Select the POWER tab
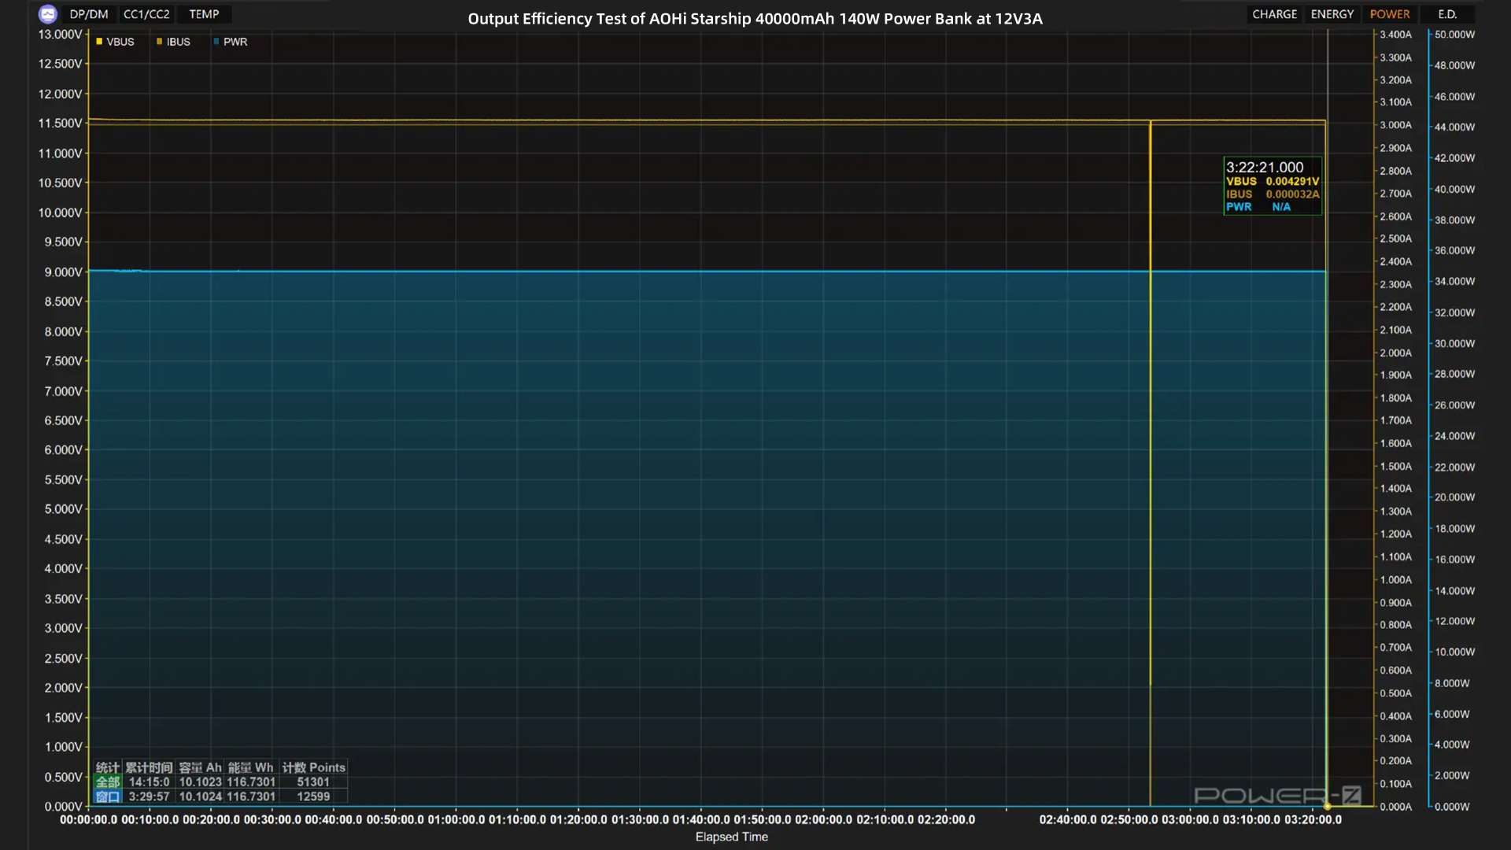Image resolution: width=1511 pixels, height=850 pixels. (x=1389, y=14)
